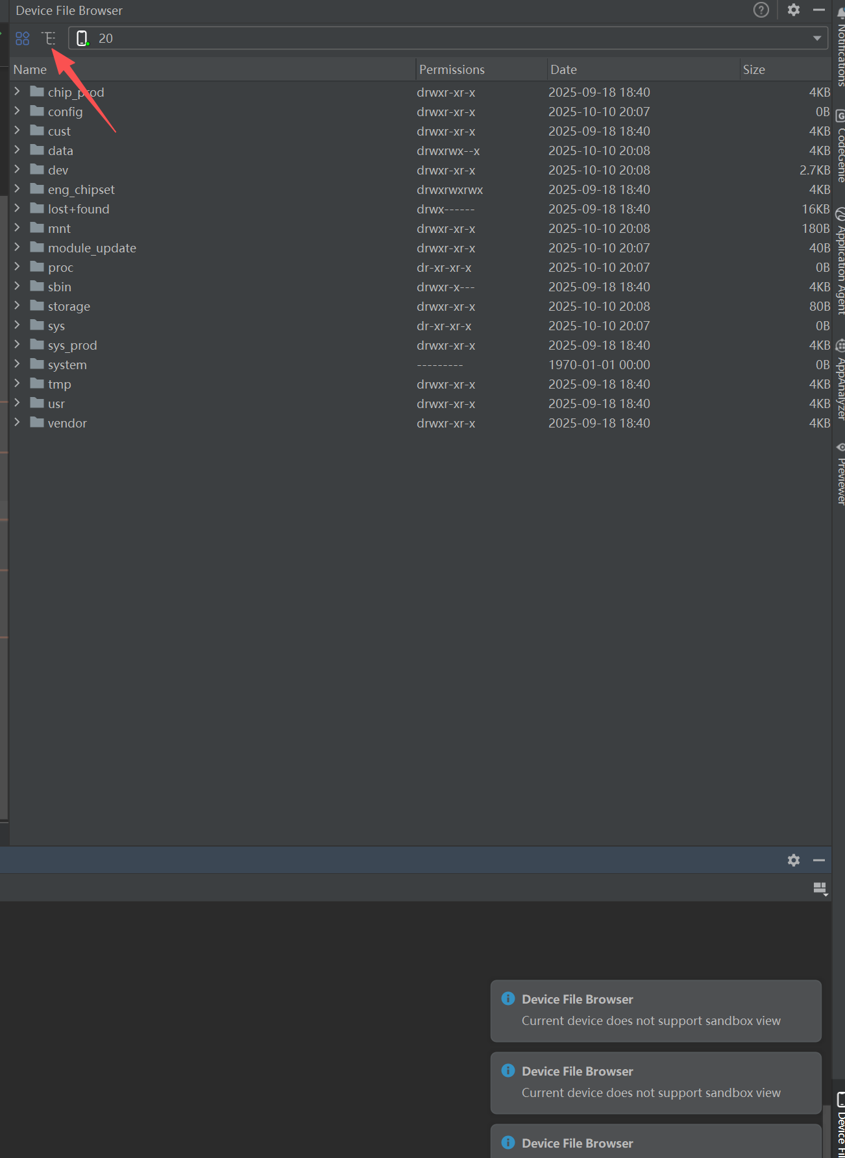Open the Previewer side tab

pos(840,474)
